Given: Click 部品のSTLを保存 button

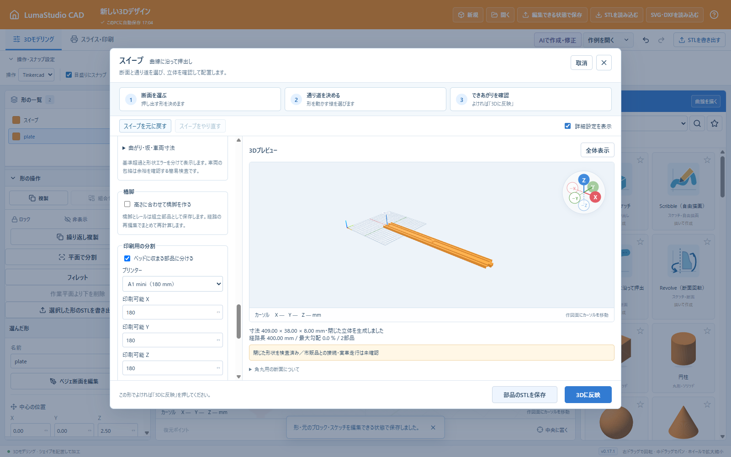Looking at the screenshot, I should (524, 395).
